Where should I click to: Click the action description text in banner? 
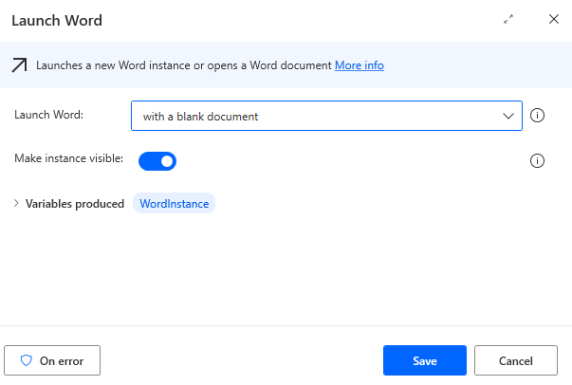coord(184,65)
